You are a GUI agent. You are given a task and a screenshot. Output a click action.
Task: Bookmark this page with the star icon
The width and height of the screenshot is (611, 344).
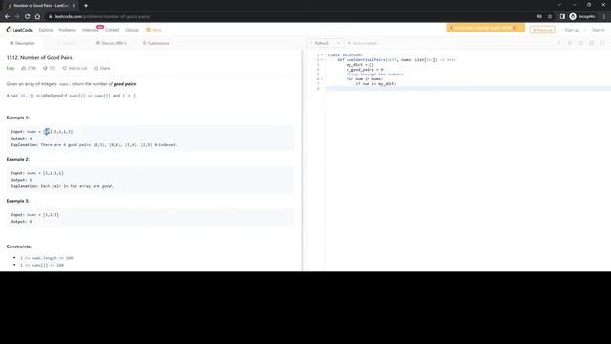click(x=550, y=17)
